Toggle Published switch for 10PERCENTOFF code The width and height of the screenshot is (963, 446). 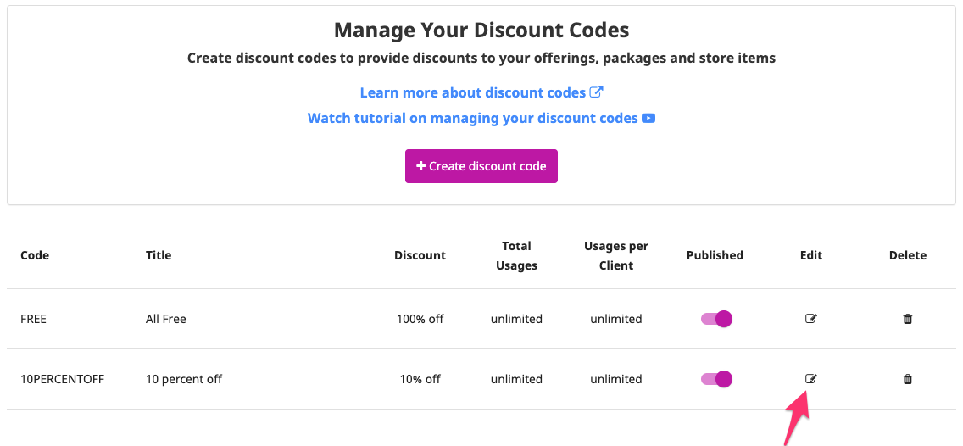click(x=716, y=379)
